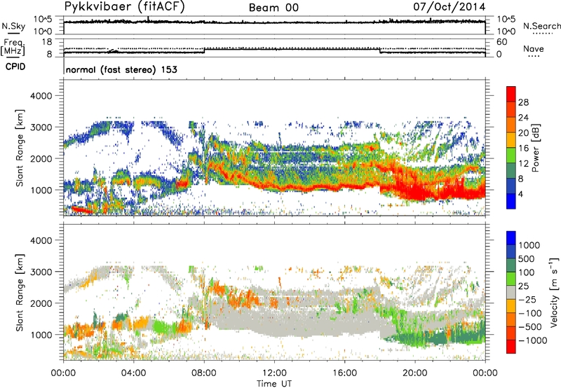Viewport: 561px width, 388px height.
Task: Pick the light green swatch between 12 and 16 dB
Action: click(511, 155)
